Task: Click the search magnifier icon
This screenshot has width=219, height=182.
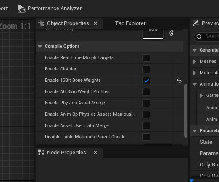Action: point(199,37)
